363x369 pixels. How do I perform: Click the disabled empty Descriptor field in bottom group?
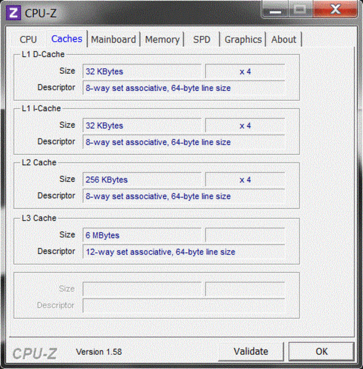(184, 306)
